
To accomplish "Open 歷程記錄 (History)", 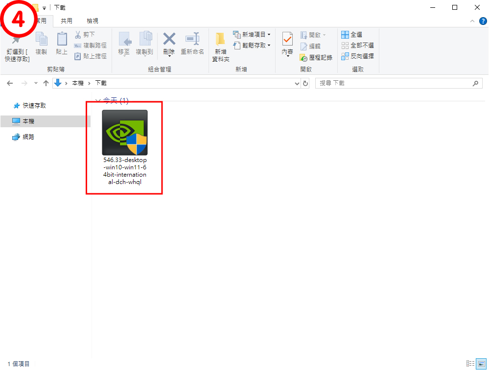I will [316, 57].
